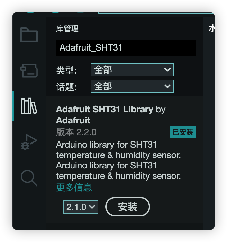Open the 更多信息 link
Image resolution: width=227 pixels, height=242 pixels.
pyautogui.click(x=74, y=188)
